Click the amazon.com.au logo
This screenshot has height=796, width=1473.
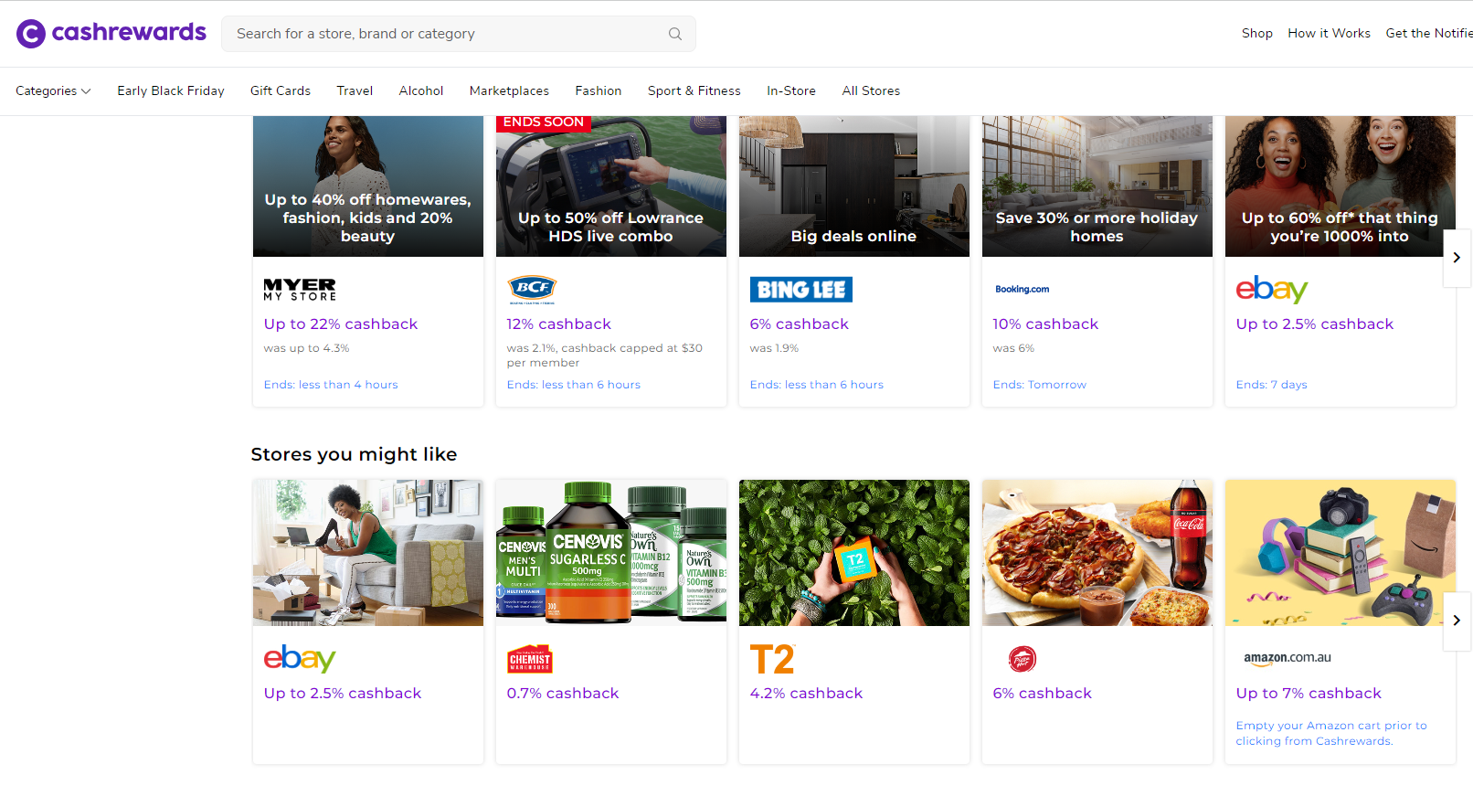1288,658
